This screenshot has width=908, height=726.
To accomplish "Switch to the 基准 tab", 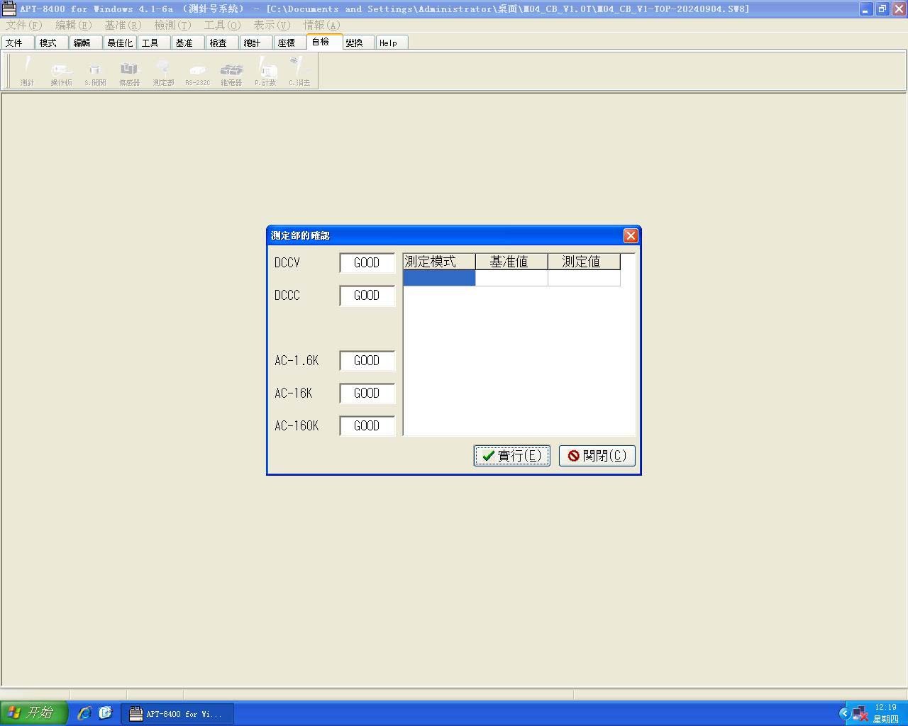I will coord(188,43).
